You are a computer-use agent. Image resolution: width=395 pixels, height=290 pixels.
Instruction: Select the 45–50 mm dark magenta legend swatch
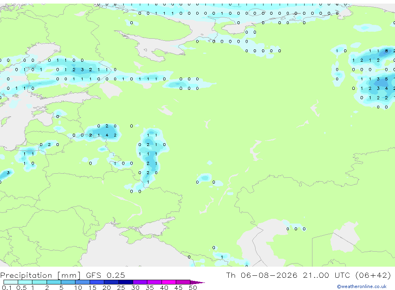[x=183, y=282]
